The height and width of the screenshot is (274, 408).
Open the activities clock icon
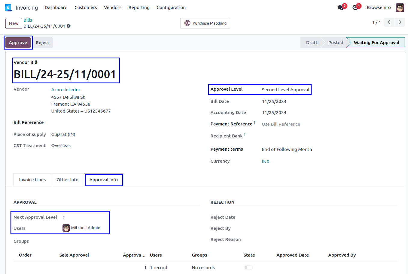[355, 8]
